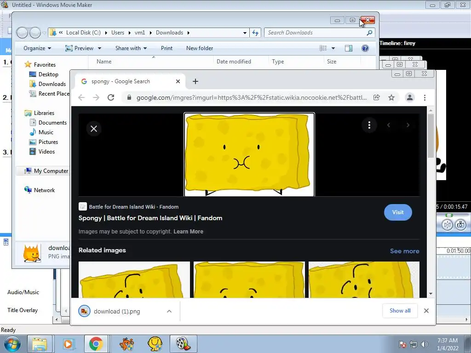Show previous image with left chevron
The width and height of the screenshot is (471, 353).
389,125
